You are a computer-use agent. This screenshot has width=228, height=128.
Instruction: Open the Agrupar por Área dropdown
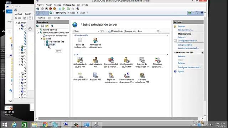point(155,31)
